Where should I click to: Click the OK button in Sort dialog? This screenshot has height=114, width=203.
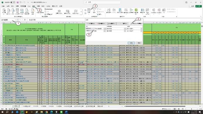click(131, 43)
